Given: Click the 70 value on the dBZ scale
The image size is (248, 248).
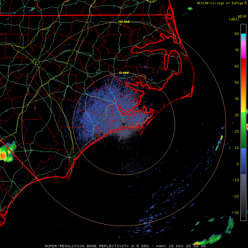Looking at the screenshot, I should tap(237, 50).
